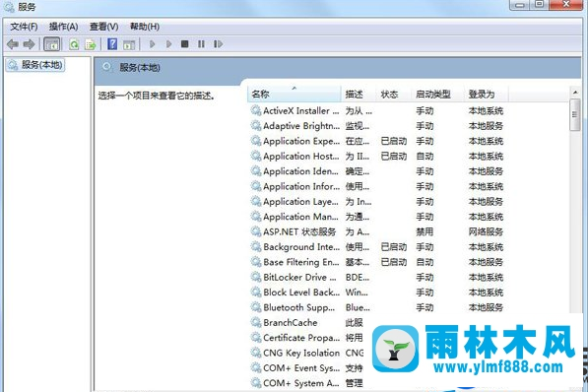Click gear icon beside BitLocker Drive
Image resolution: width=588 pixels, height=392 pixels.
coord(256,277)
